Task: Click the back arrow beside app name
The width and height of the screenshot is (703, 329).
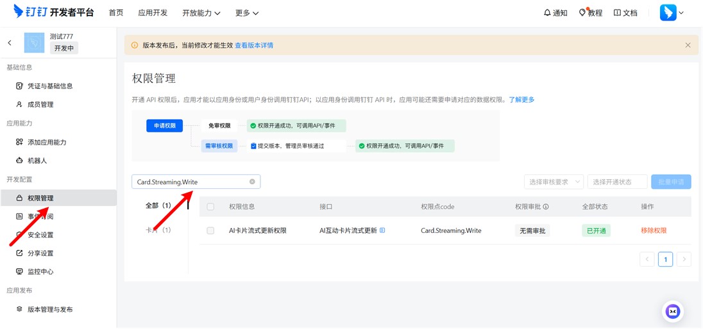Action: click(x=10, y=43)
